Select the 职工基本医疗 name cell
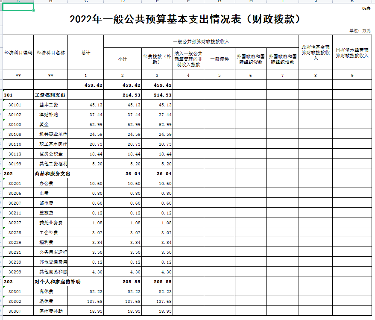Image resolution: width=375 pixels, height=320 pixels. tap(51, 144)
